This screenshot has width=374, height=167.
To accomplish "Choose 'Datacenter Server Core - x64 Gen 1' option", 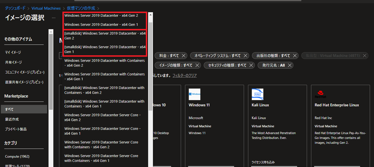I will (x=105, y=131).
